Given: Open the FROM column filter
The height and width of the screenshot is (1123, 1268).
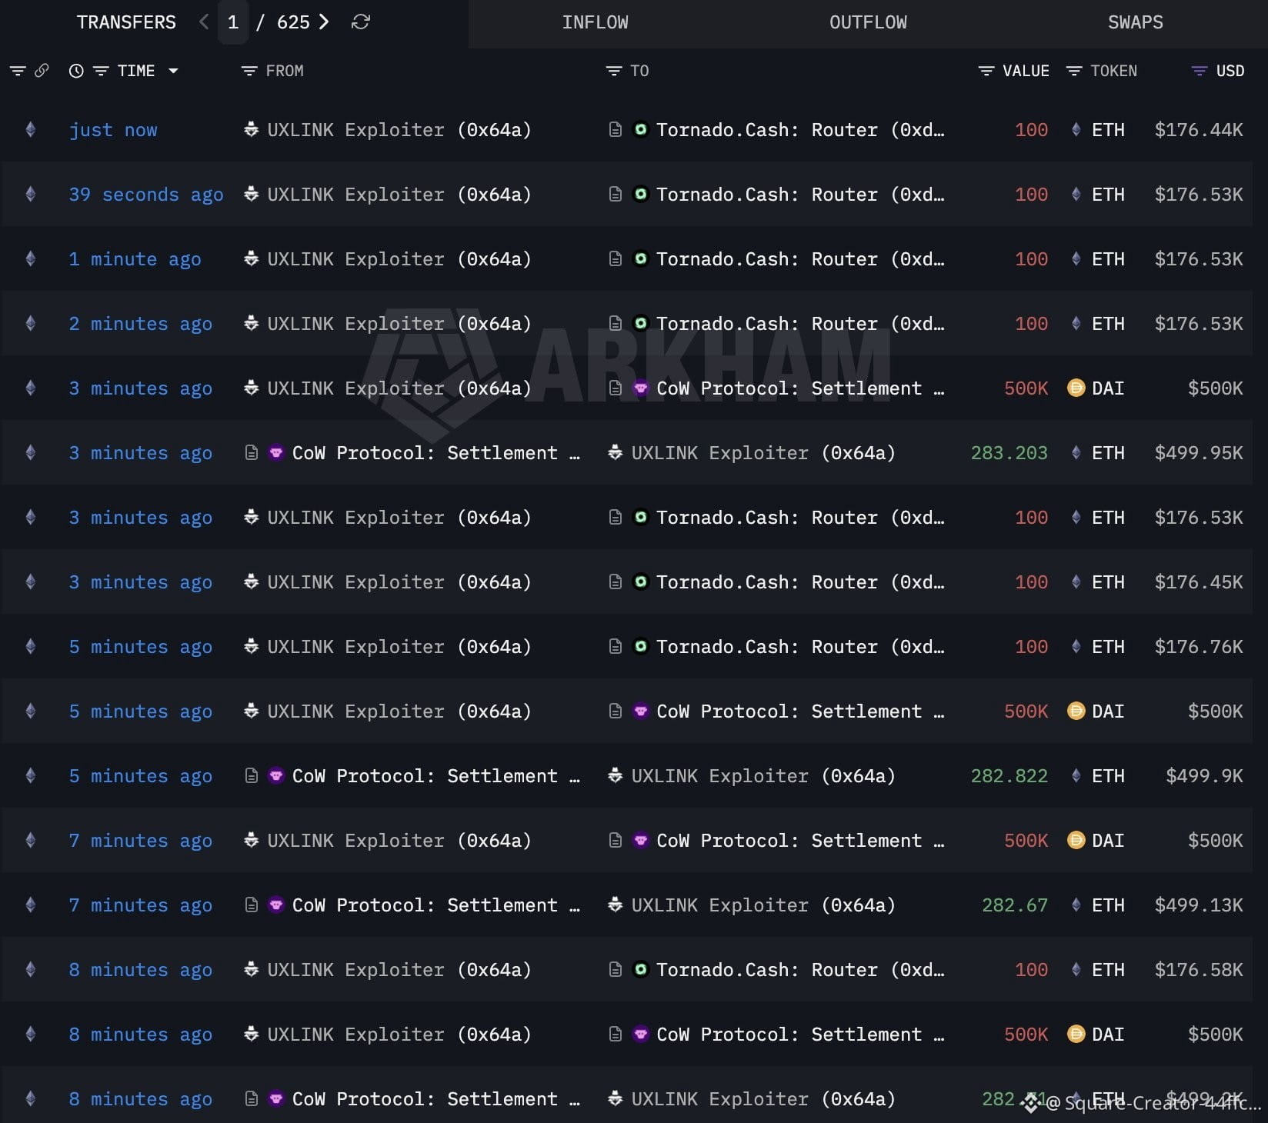Looking at the screenshot, I should point(249,71).
